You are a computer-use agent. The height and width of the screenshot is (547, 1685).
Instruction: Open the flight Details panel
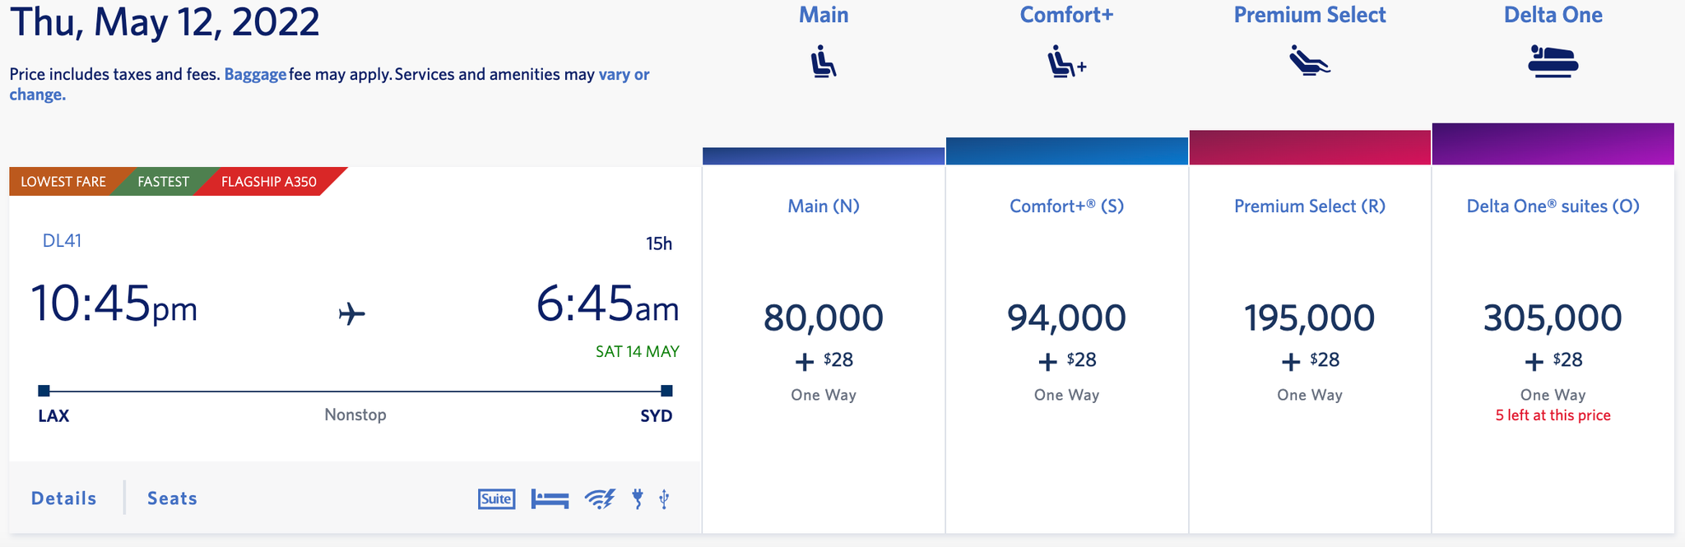click(63, 498)
